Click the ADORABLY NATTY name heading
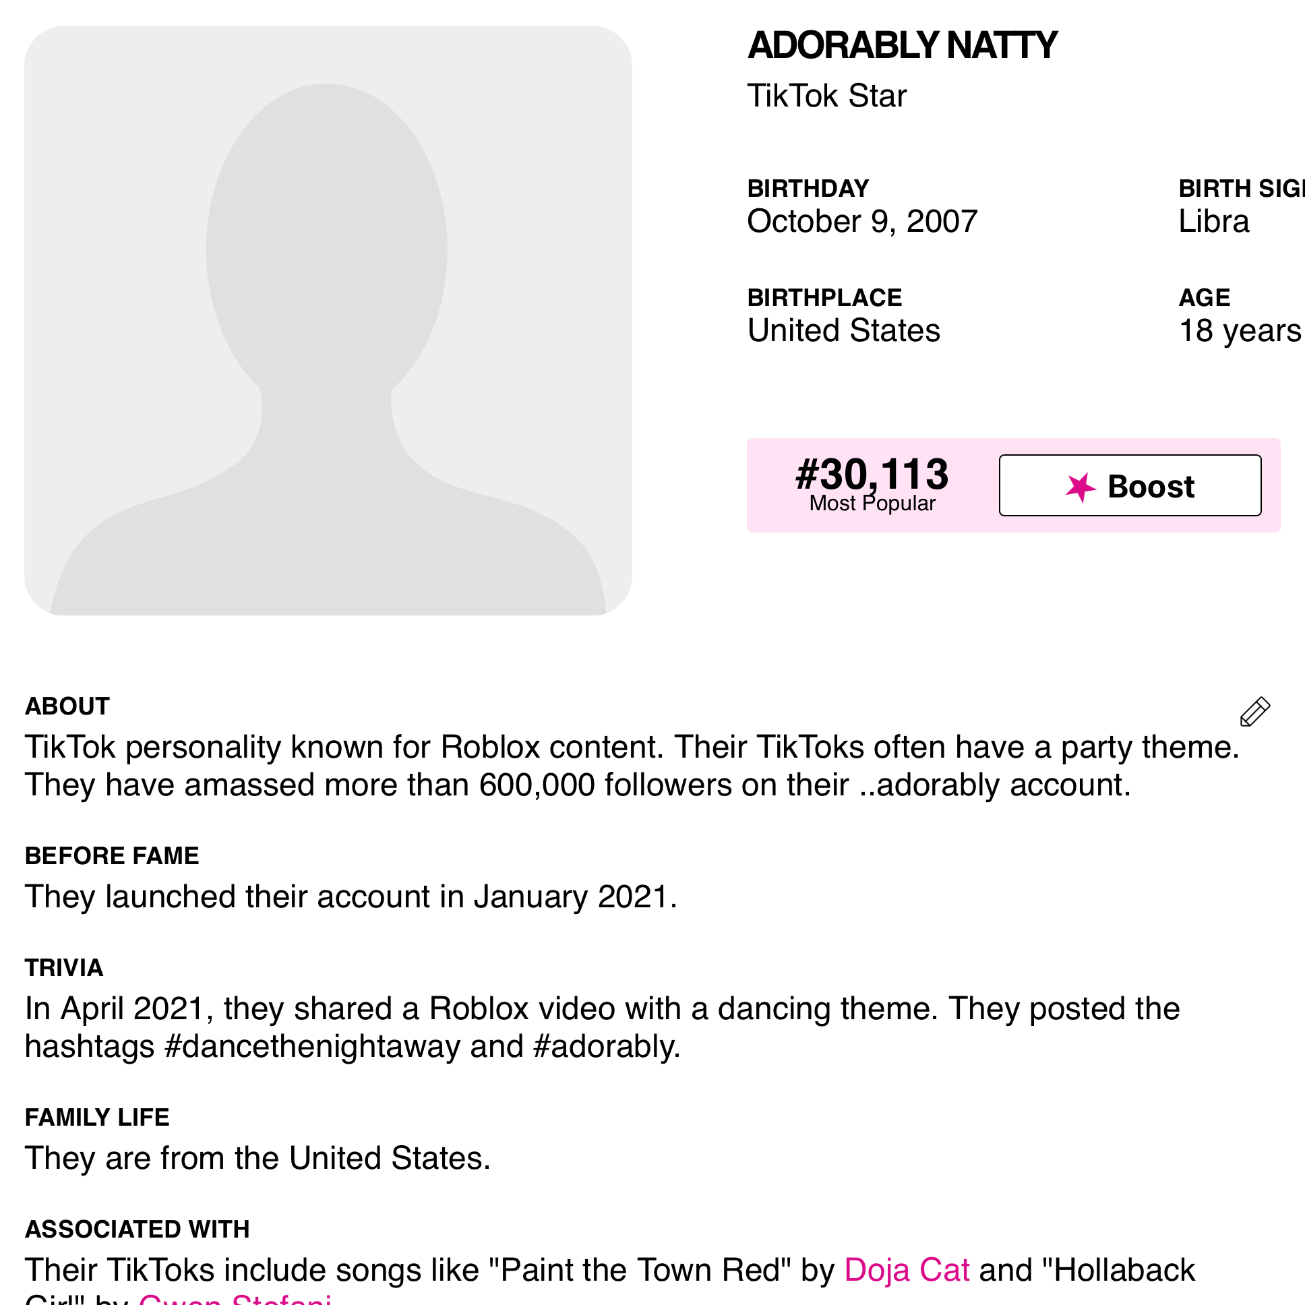 (903, 45)
